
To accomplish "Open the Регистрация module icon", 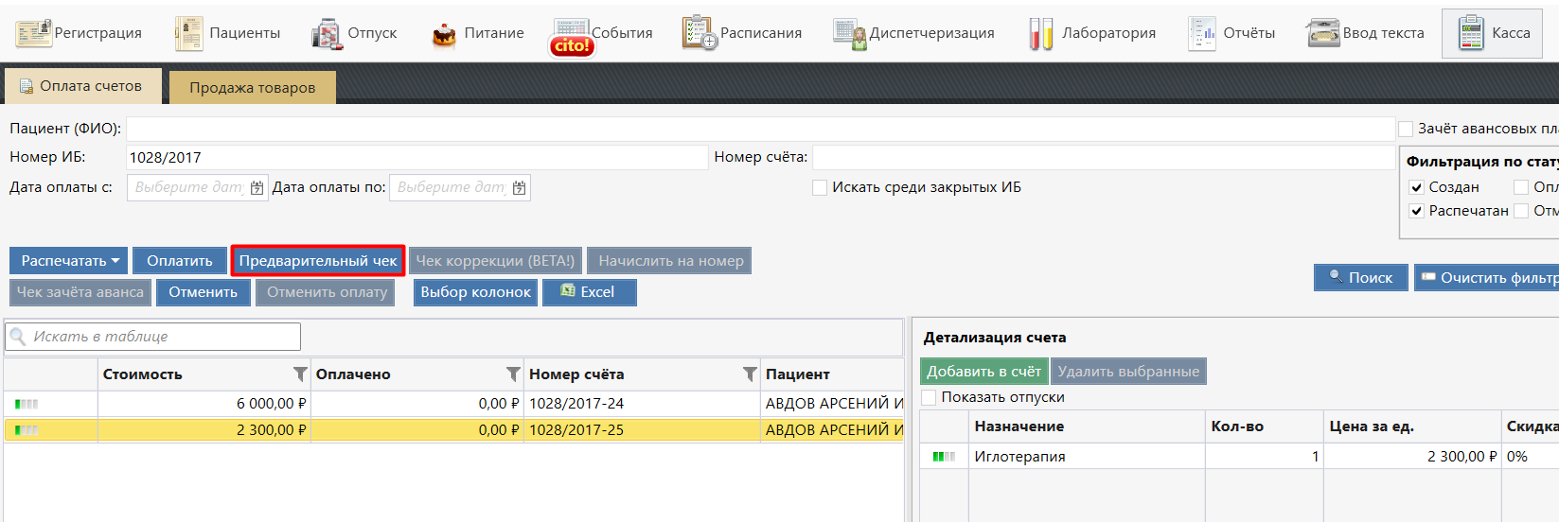I will point(34,33).
